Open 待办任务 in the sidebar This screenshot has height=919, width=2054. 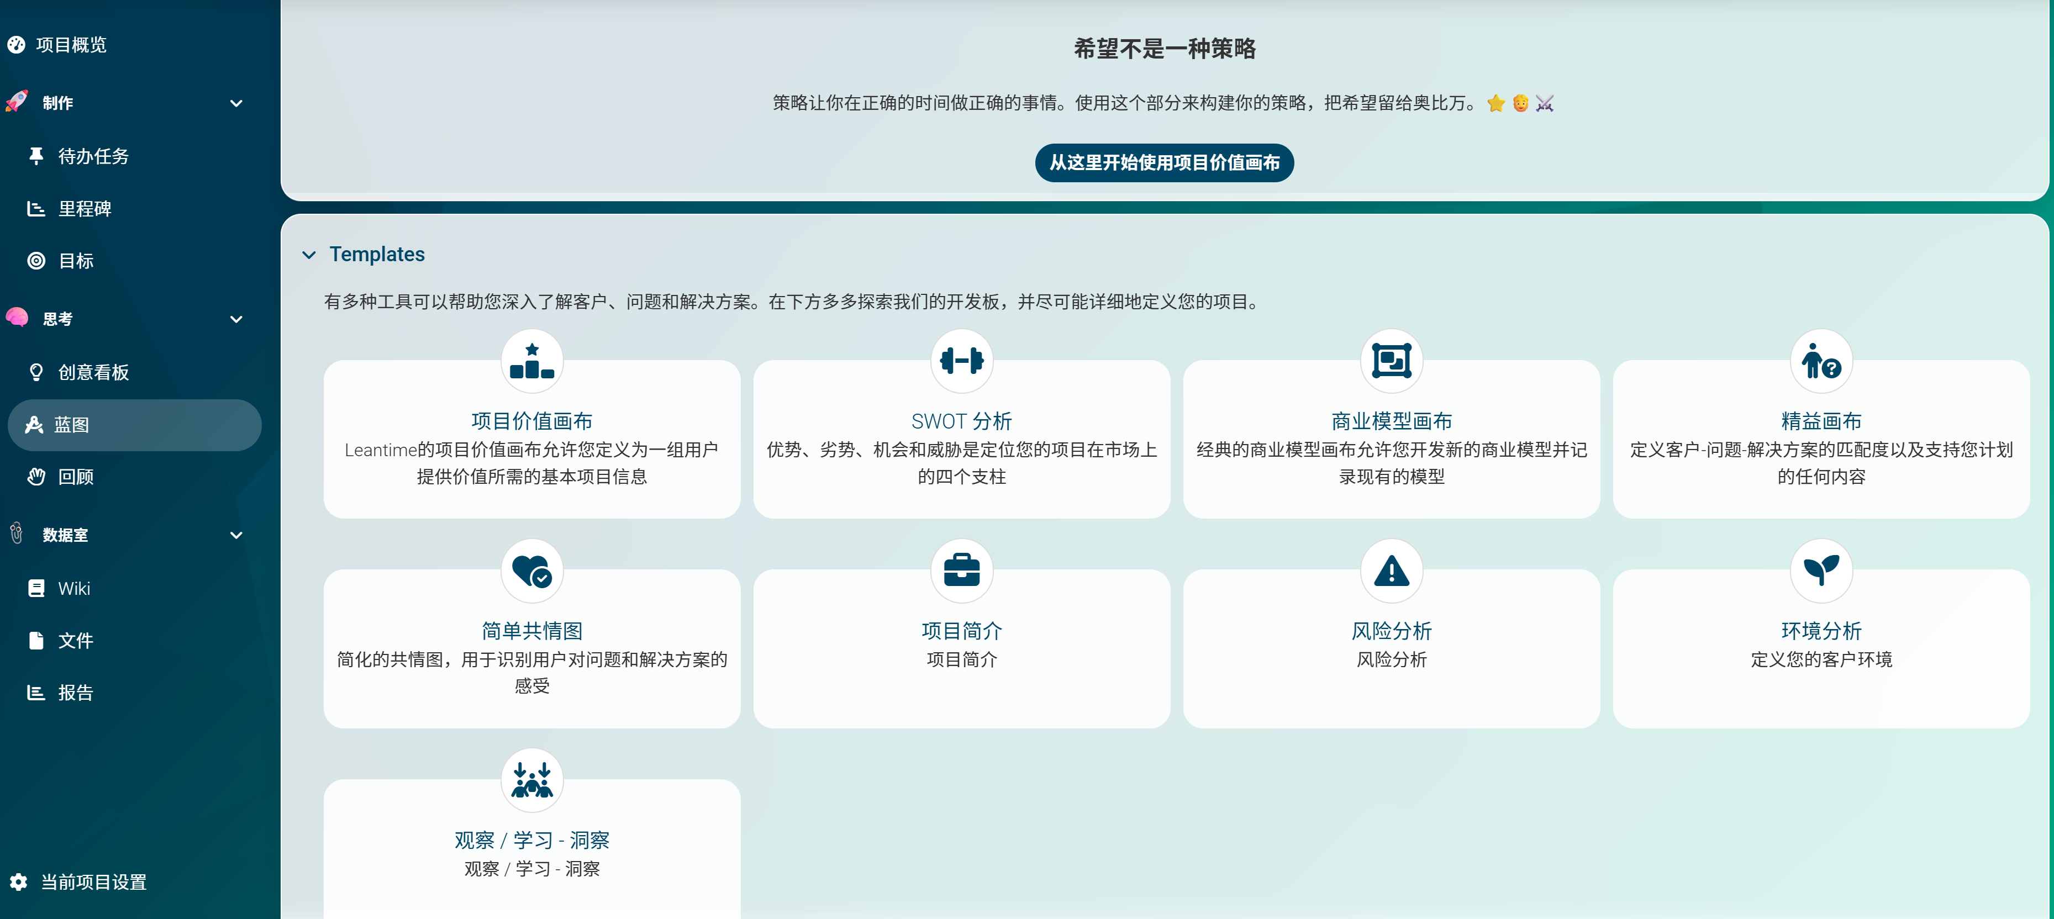93,156
